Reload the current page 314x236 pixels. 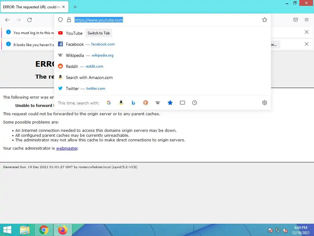point(29,20)
